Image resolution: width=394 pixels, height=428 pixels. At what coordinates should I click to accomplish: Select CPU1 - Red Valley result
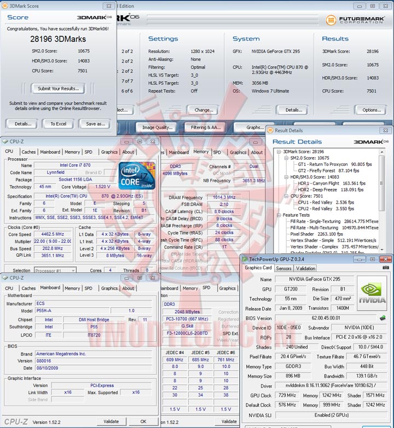click(326, 203)
